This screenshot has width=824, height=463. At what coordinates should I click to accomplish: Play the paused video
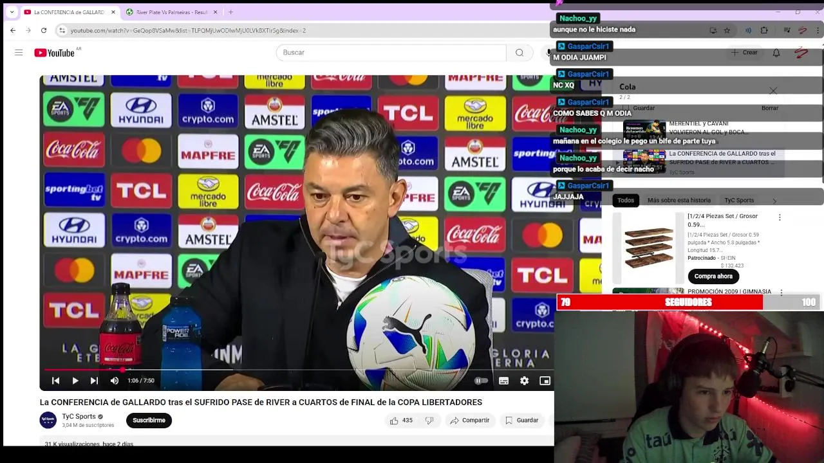point(75,381)
